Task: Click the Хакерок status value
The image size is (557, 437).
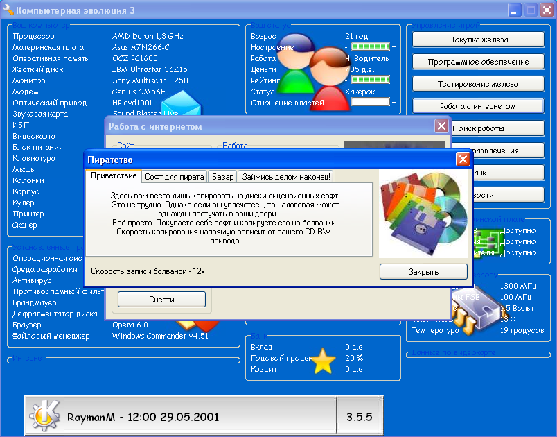Action: point(360,92)
